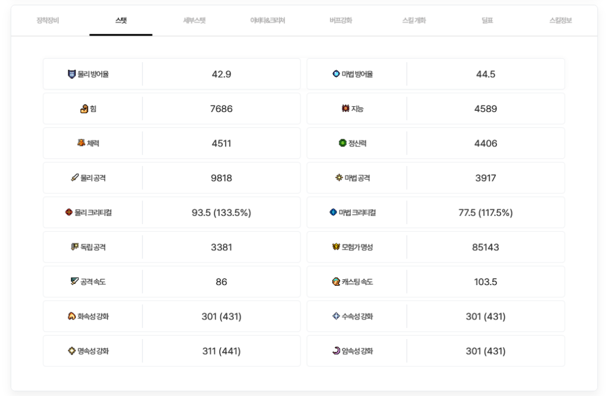Show the 딜표 tab
Viewport: 608px width, 396px height.
(x=487, y=20)
